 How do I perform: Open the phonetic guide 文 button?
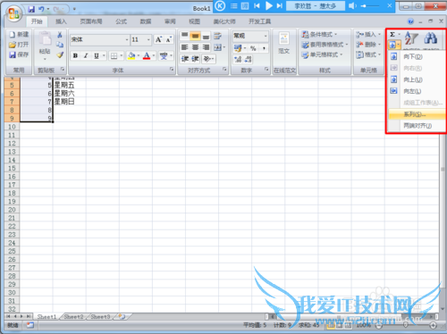(164, 55)
